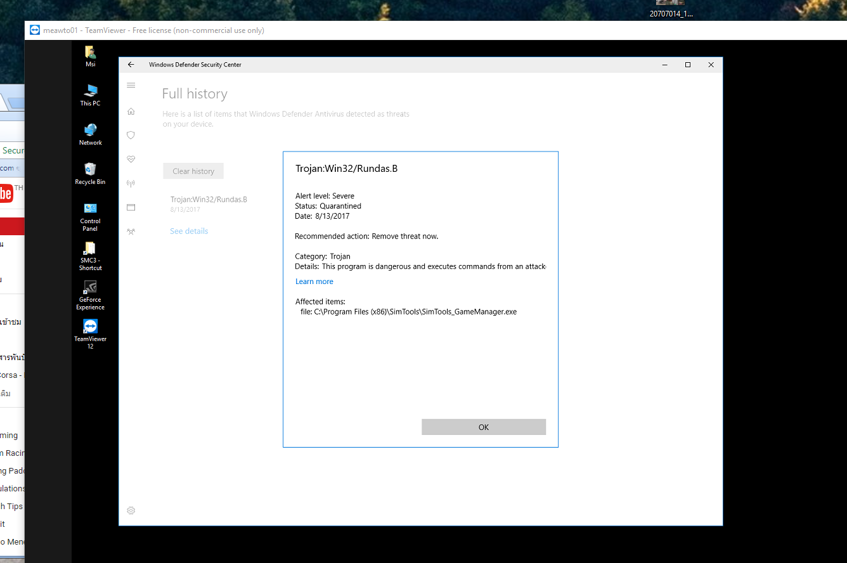Minimize the Windows Defender Security Center window
Viewport: 847px width, 563px height.
pos(665,65)
